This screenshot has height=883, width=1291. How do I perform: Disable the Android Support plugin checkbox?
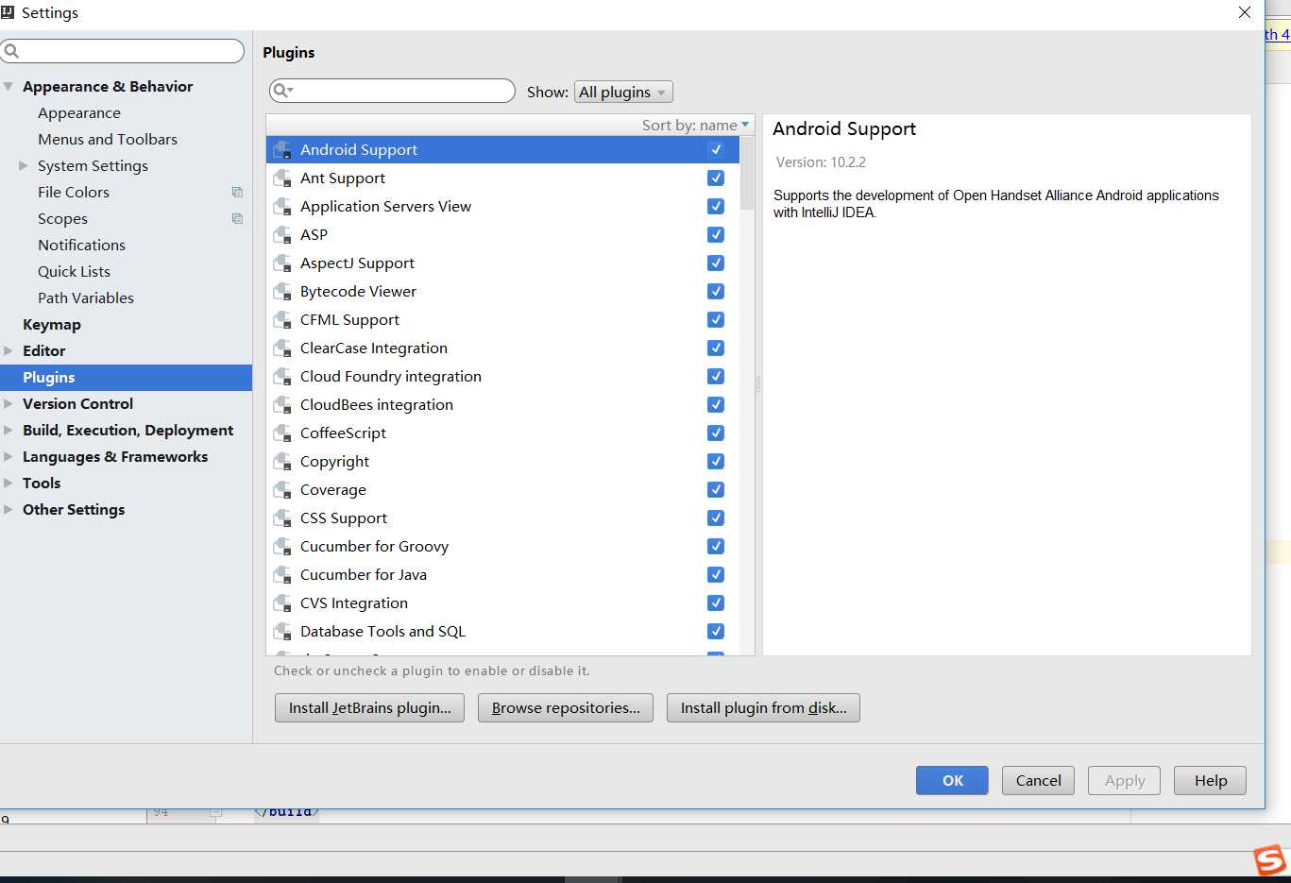(x=716, y=149)
